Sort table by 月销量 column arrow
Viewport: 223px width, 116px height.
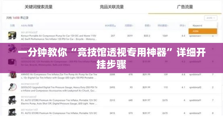point(133,26)
